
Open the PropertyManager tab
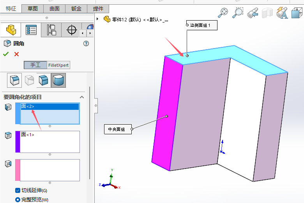pyautogui.click(x=31, y=30)
